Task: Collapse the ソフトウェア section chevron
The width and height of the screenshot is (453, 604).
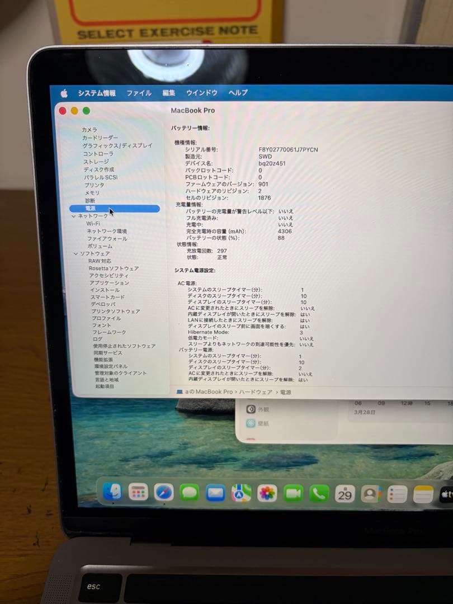Action: [75, 254]
